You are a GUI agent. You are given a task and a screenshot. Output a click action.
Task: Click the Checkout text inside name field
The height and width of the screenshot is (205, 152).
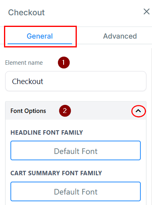click(x=28, y=81)
